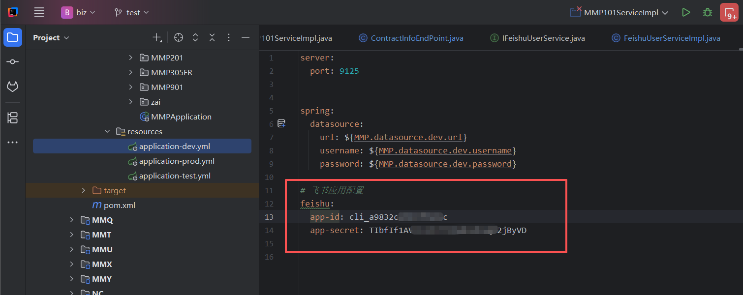The width and height of the screenshot is (743, 295).
Task: Expand the MMT module
Action: pos(72,235)
